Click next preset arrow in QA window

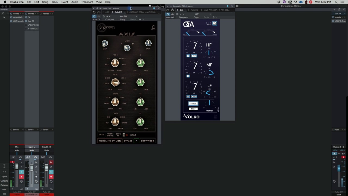[x=183, y=14]
